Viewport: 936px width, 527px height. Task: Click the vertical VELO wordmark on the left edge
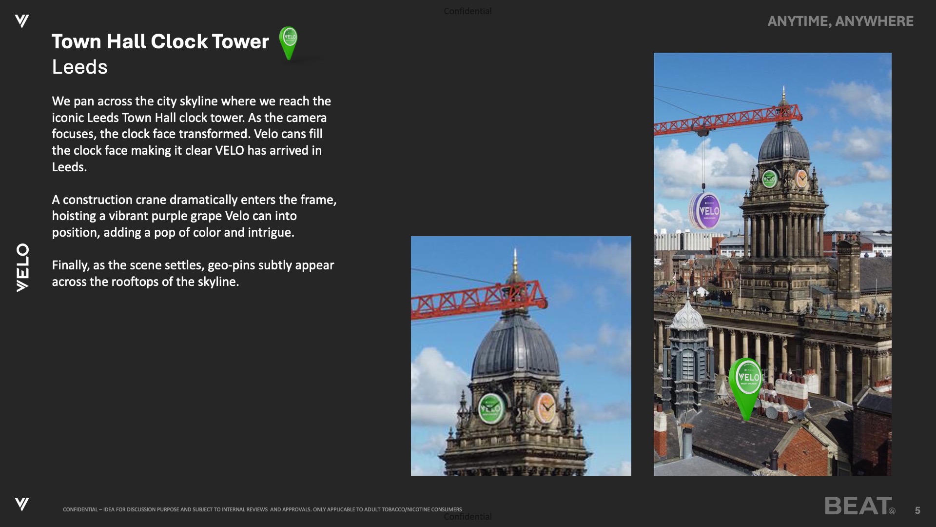22,267
